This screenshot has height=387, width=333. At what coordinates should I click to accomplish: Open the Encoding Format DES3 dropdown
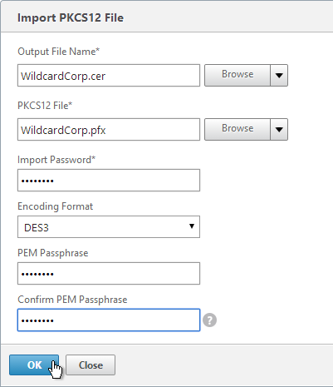point(109,227)
